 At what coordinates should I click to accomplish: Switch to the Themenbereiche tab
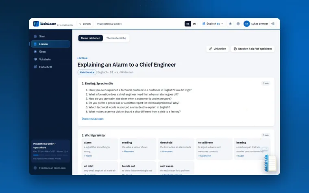pyautogui.click(x=116, y=38)
